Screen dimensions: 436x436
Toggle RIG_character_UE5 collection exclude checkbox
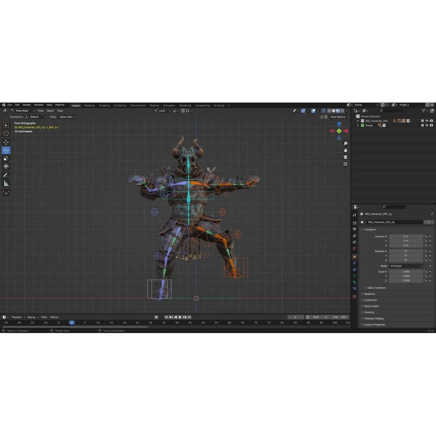point(422,121)
